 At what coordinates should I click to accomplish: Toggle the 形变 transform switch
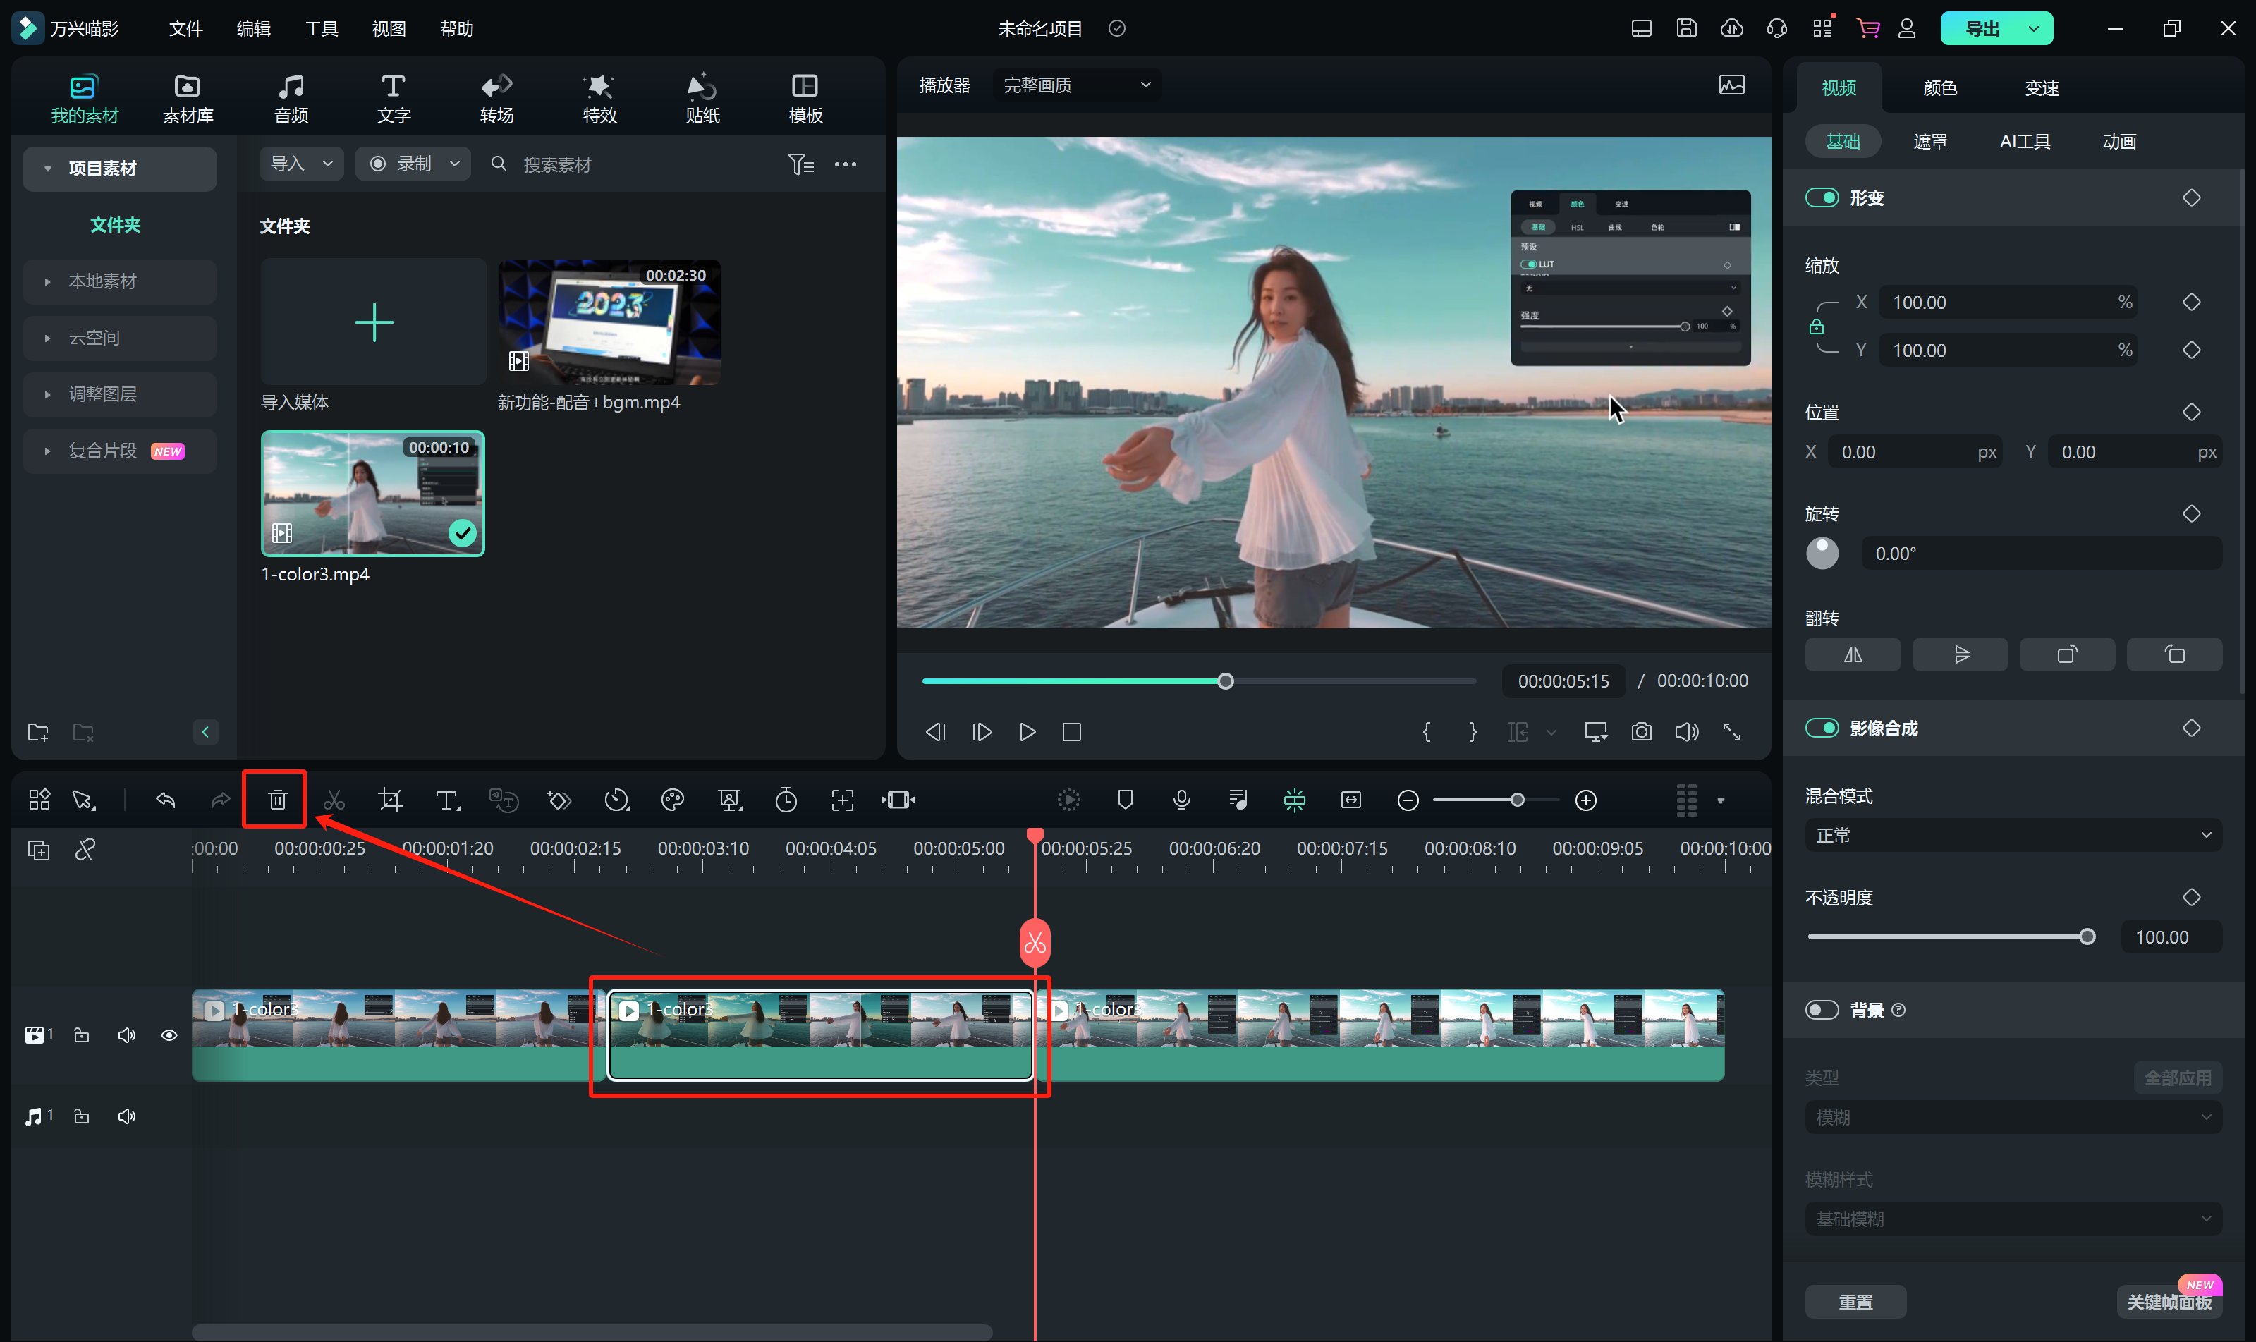click(x=1822, y=197)
